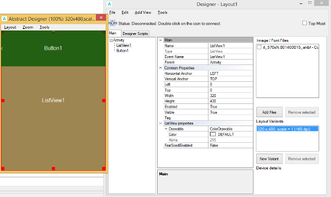The width and height of the screenshot is (331, 197).
Task: Click the connection status icon to connect
Action: pyautogui.click(x=112, y=23)
